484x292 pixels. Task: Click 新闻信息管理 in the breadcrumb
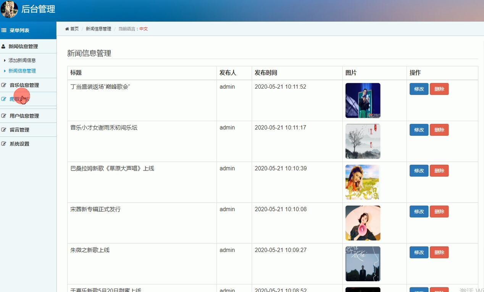98,29
